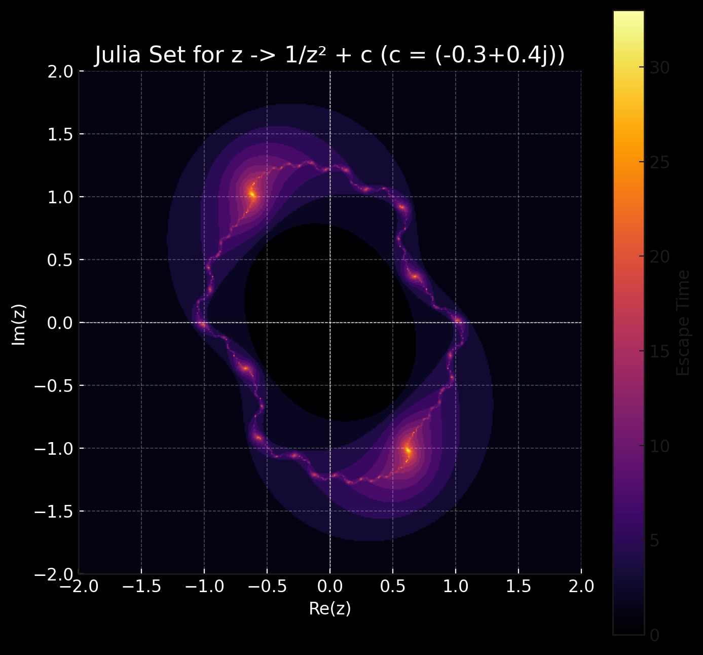Viewport: 703px width, 655px height.
Task: Click the colorbar gradient strip
Action: tap(628, 322)
